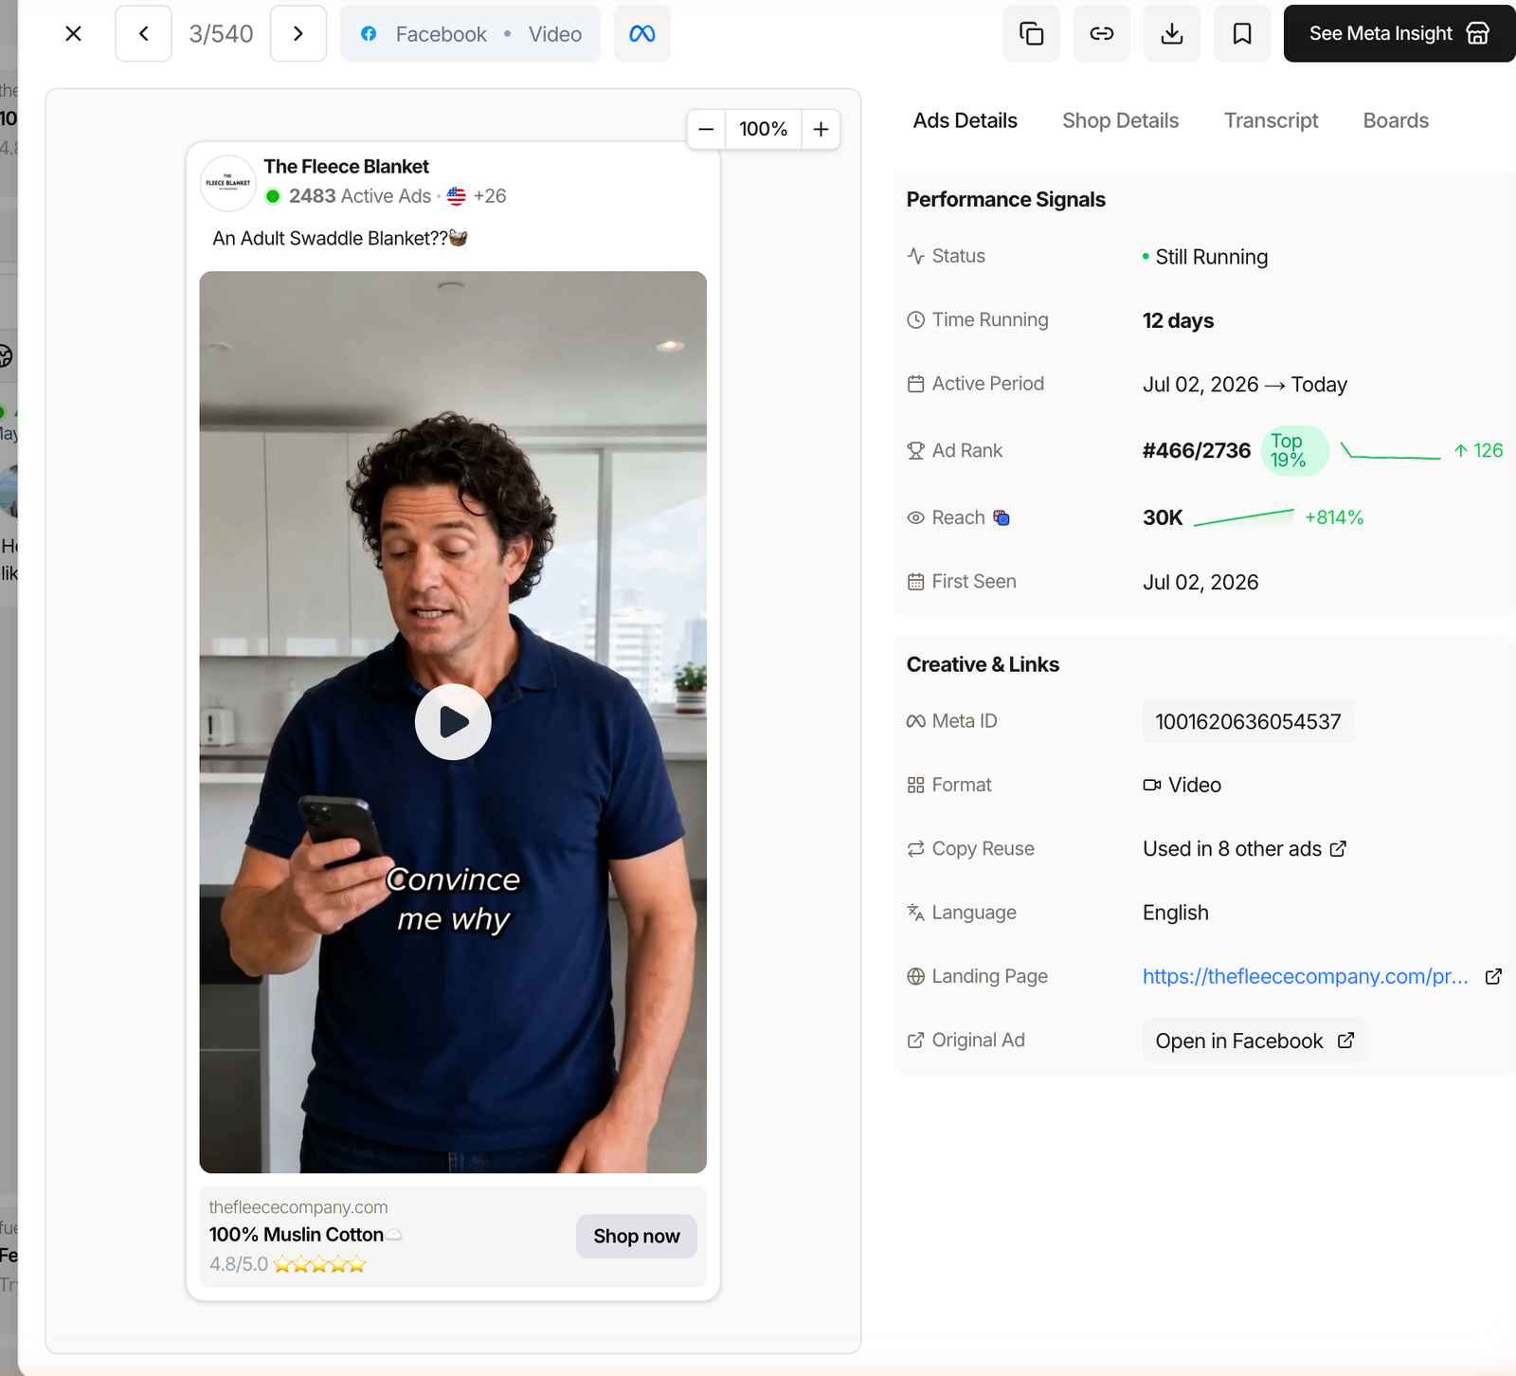Image resolution: width=1516 pixels, height=1376 pixels.
Task: Click the Reach info icon
Action: click(1002, 517)
